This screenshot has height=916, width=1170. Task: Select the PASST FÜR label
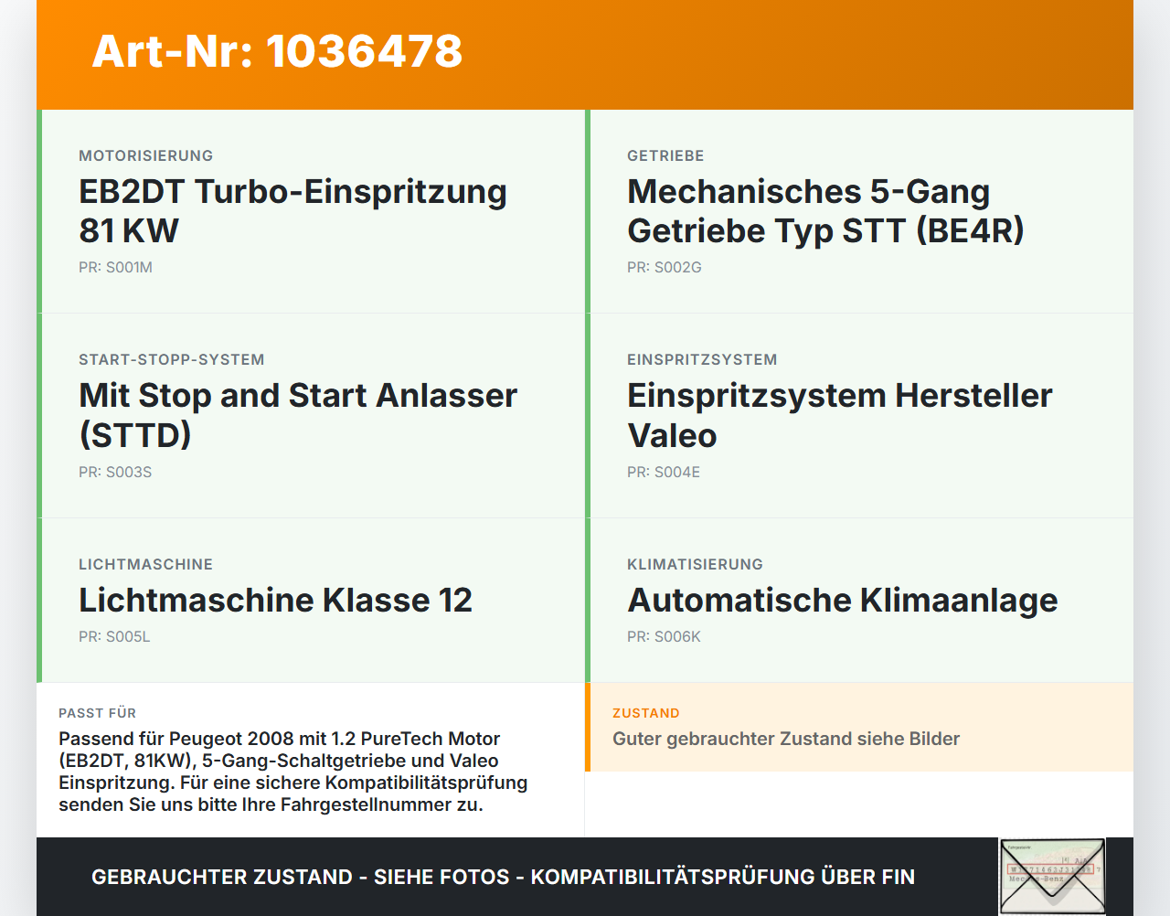pos(97,713)
